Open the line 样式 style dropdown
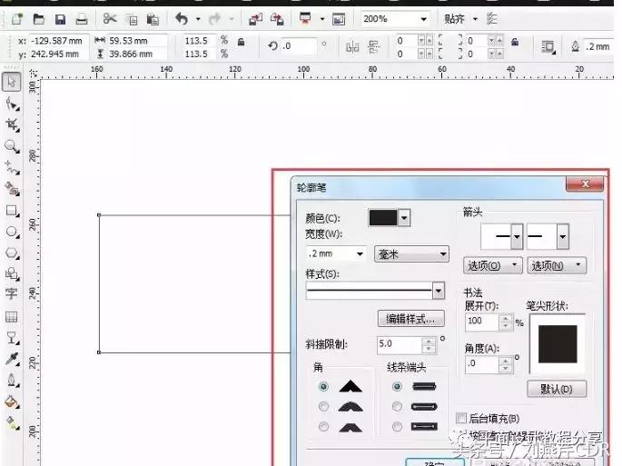622x466 pixels. [438, 291]
